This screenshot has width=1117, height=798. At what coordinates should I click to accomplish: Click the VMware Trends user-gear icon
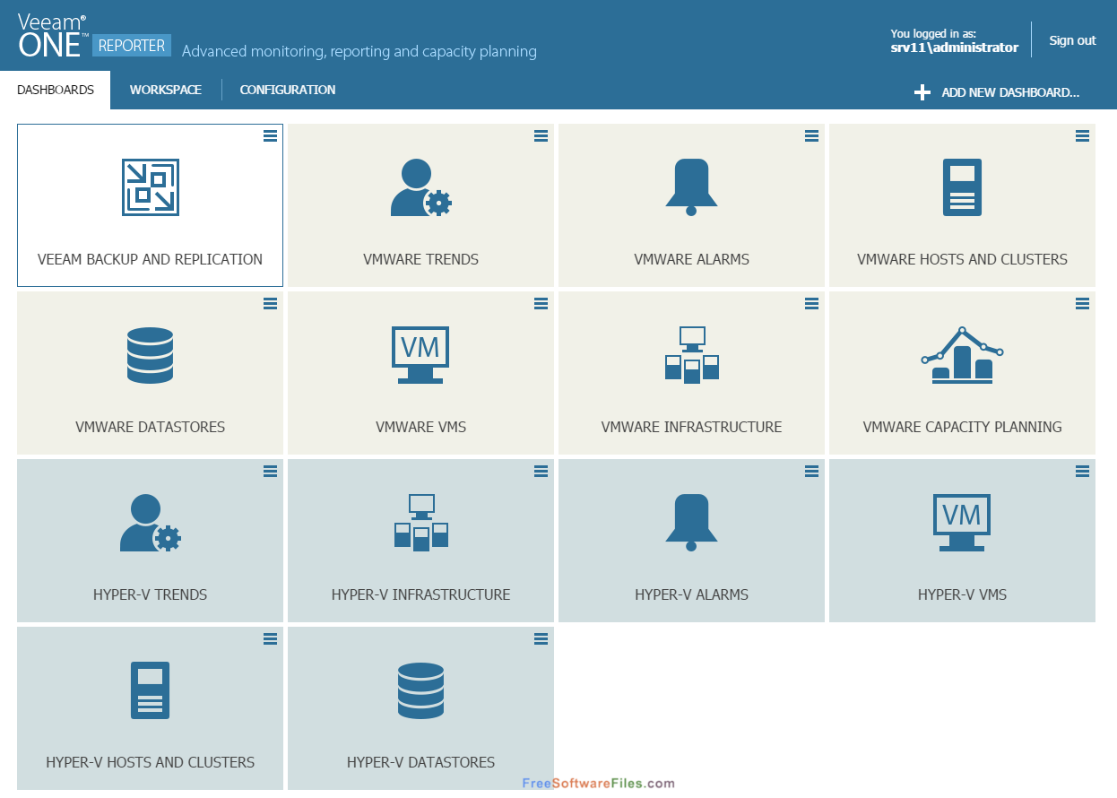pos(420,187)
